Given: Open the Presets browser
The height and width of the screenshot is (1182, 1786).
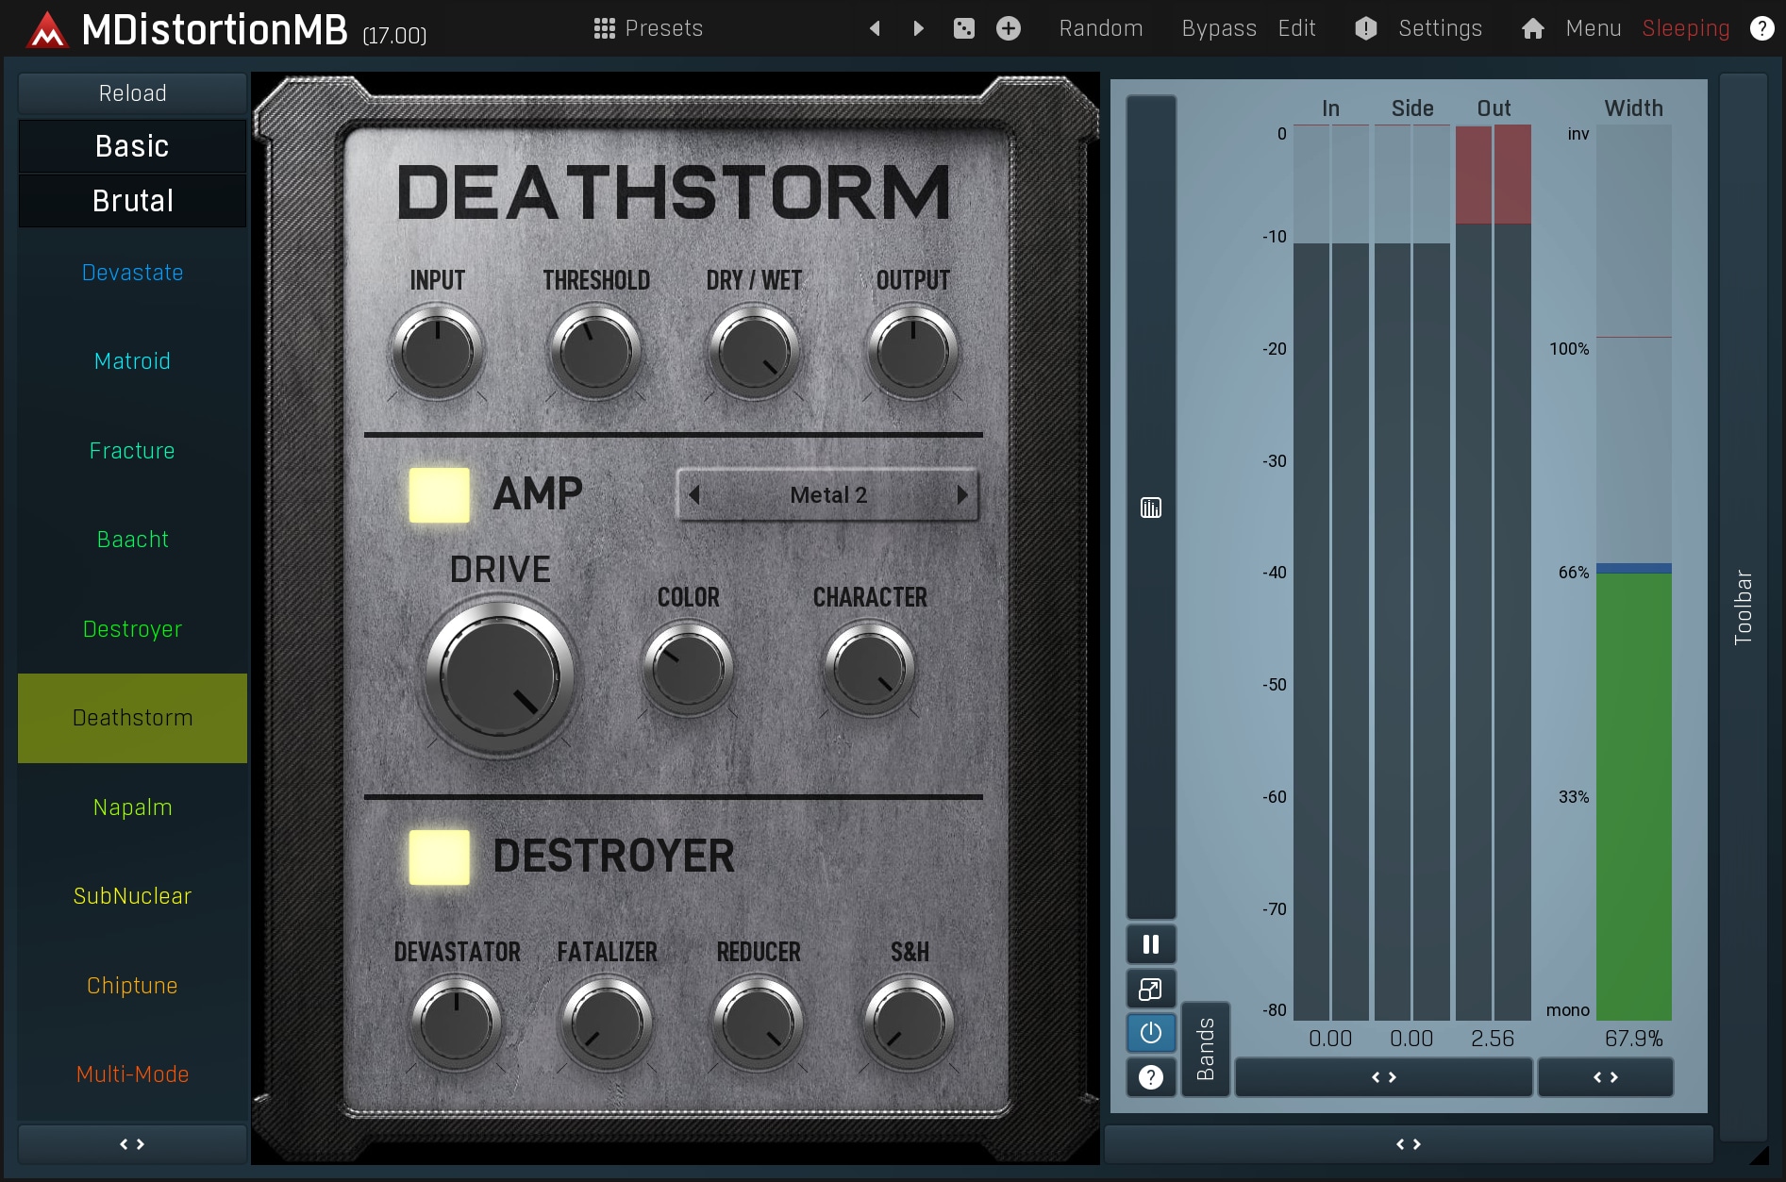Looking at the screenshot, I should click(648, 28).
